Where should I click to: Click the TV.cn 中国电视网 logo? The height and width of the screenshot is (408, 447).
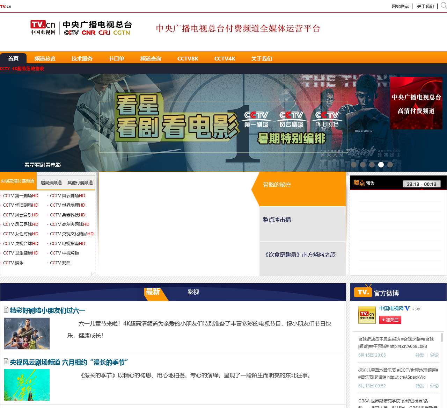coord(43,28)
